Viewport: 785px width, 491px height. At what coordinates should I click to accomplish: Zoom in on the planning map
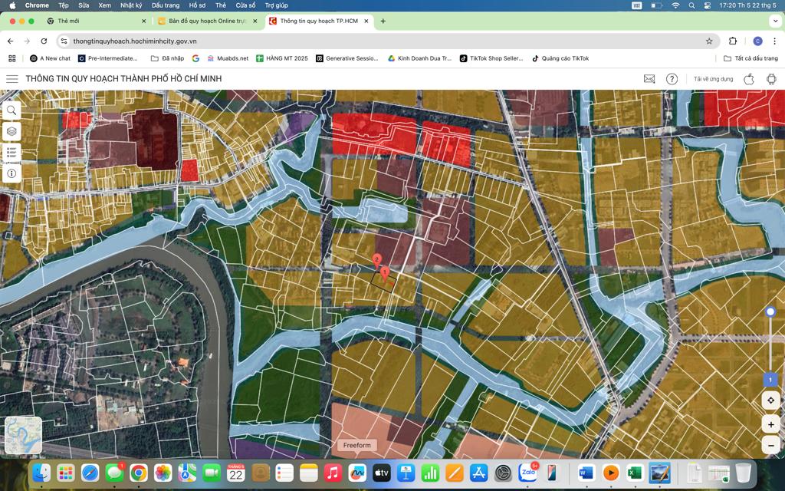[x=770, y=424]
